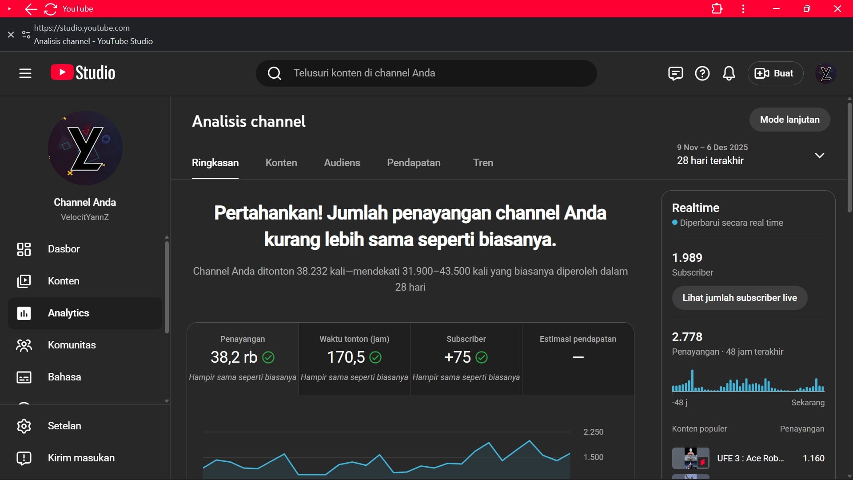Click the YouTube Studio logo

83,73
